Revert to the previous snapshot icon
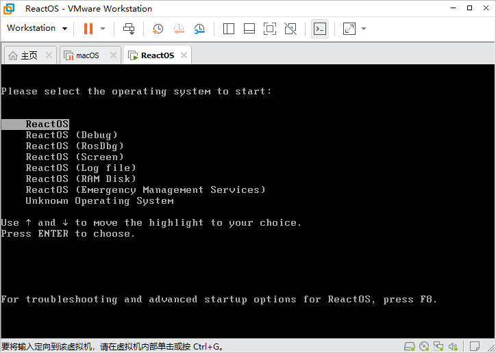 179,29
